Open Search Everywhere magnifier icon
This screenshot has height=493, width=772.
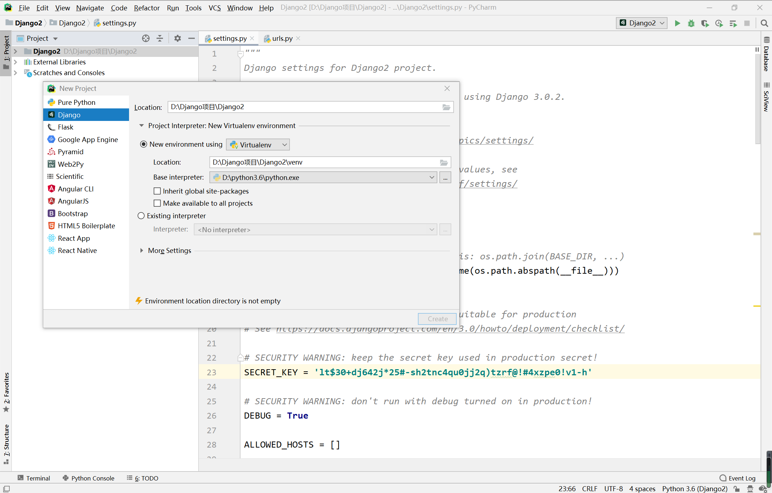[764, 23]
